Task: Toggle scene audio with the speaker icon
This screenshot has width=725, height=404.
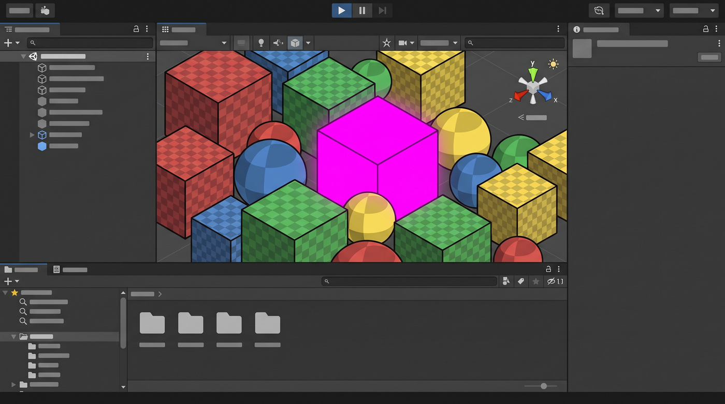Action: [278, 43]
